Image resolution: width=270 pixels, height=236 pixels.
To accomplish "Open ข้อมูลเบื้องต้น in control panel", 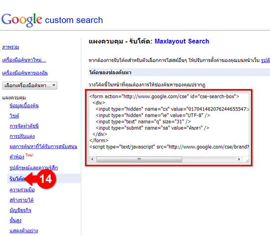I will tap(24, 106).
